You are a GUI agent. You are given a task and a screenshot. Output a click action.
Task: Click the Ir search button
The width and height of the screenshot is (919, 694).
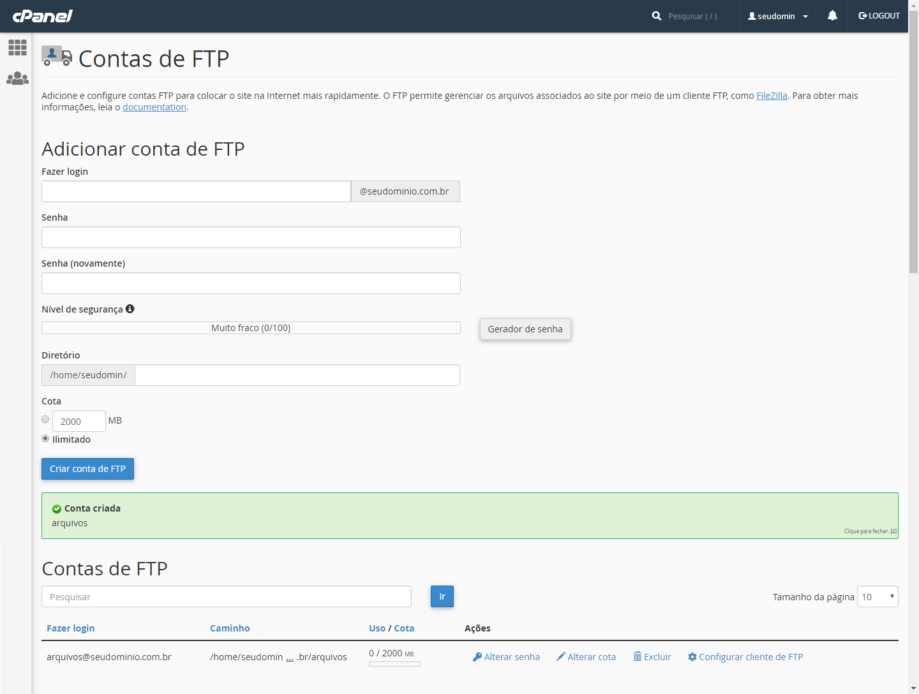tap(442, 596)
